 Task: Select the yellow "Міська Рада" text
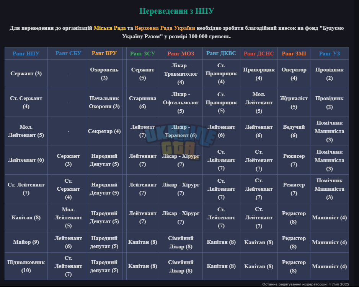click(x=110, y=28)
